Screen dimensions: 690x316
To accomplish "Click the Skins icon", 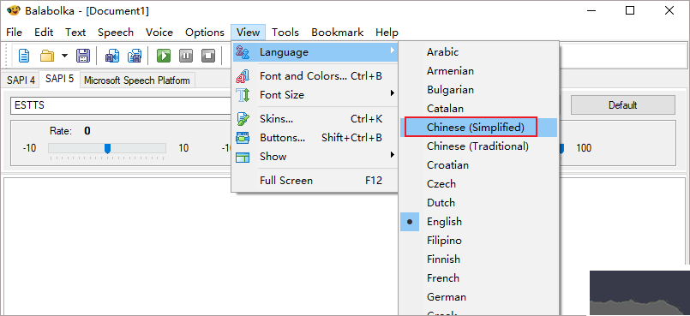I will pyautogui.click(x=243, y=119).
